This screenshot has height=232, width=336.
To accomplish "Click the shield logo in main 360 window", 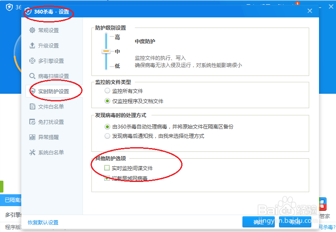I will [9, 7].
